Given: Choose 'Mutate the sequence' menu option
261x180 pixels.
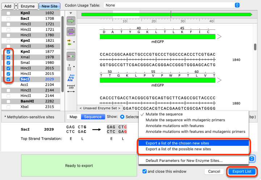Looking at the screenshot, I should [164, 114].
